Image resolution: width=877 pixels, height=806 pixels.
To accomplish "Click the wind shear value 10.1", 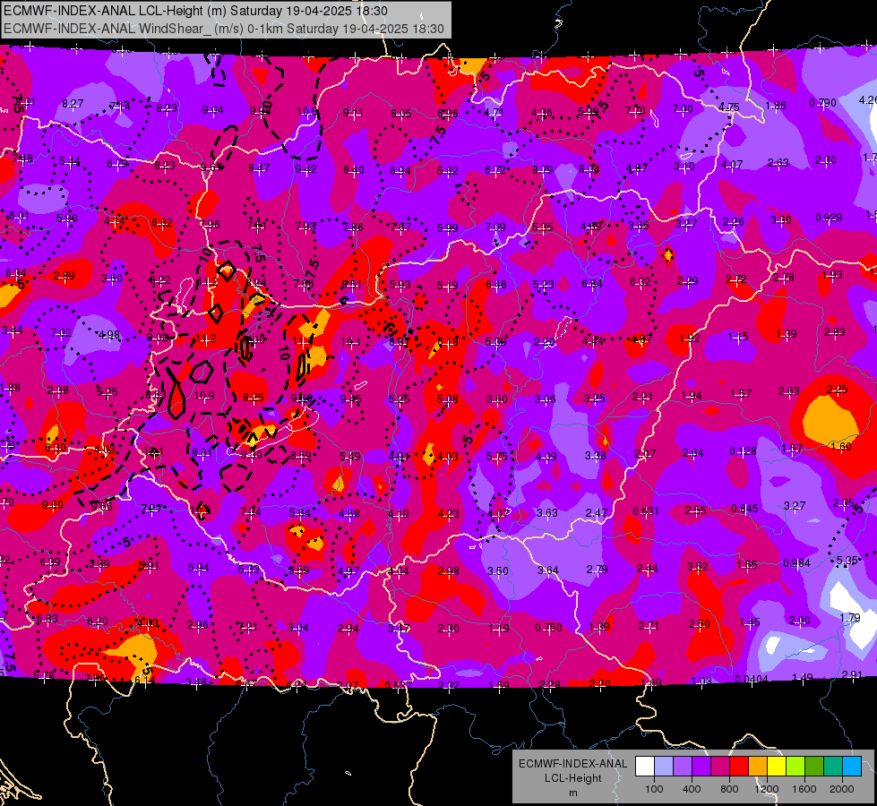I will [350, 342].
